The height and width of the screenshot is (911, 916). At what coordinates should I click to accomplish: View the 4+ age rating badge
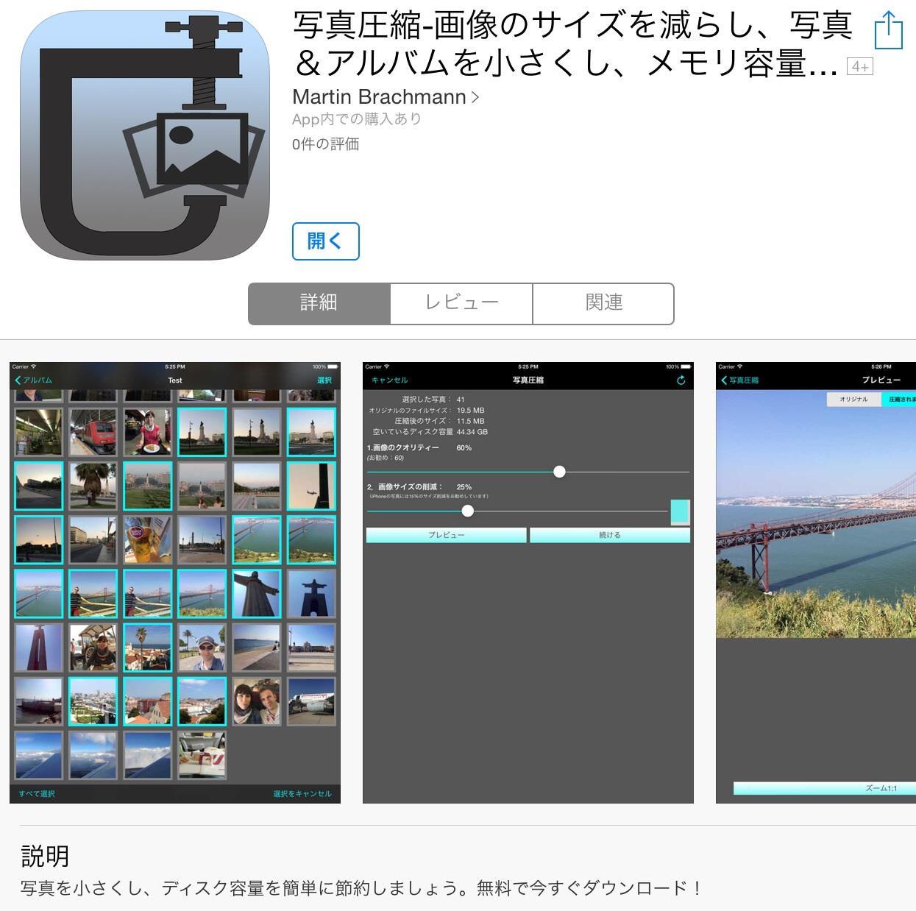[x=859, y=67]
